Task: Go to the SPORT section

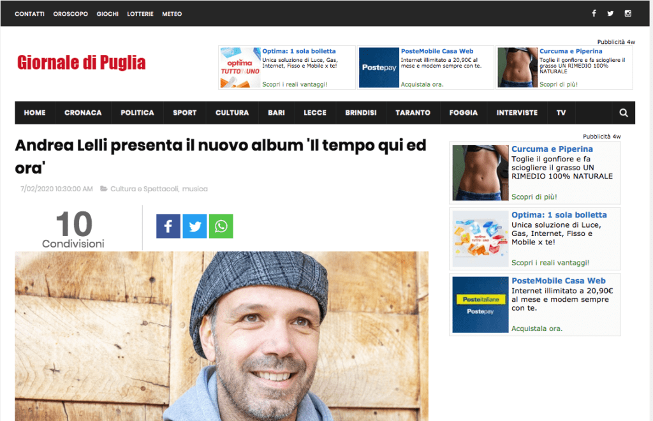Action: pos(184,112)
